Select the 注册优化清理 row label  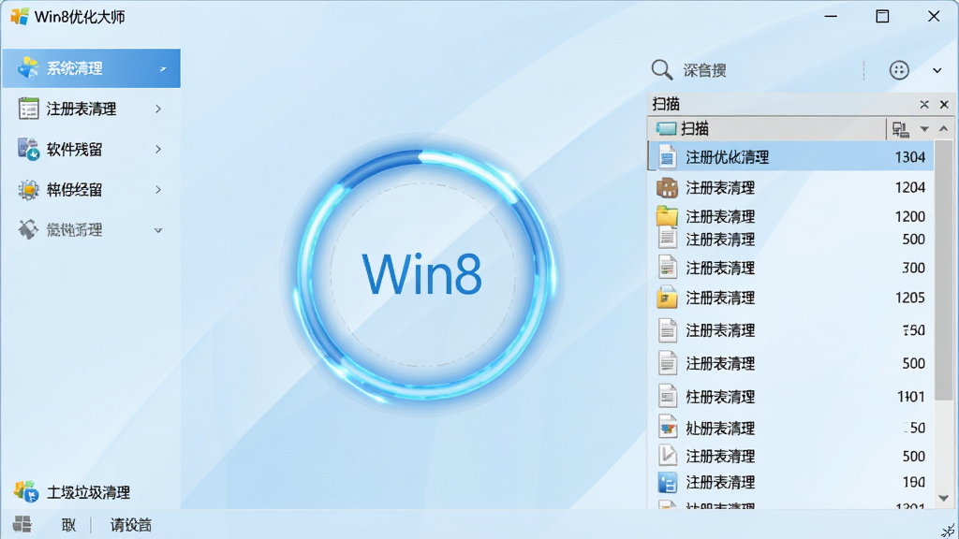click(727, 157)
